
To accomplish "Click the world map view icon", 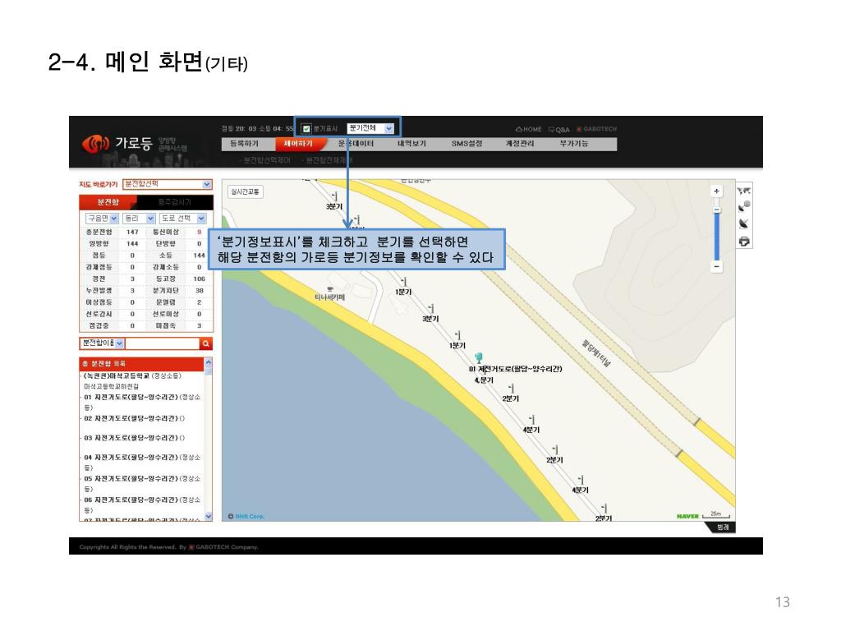I will click(x=744, y=191).
